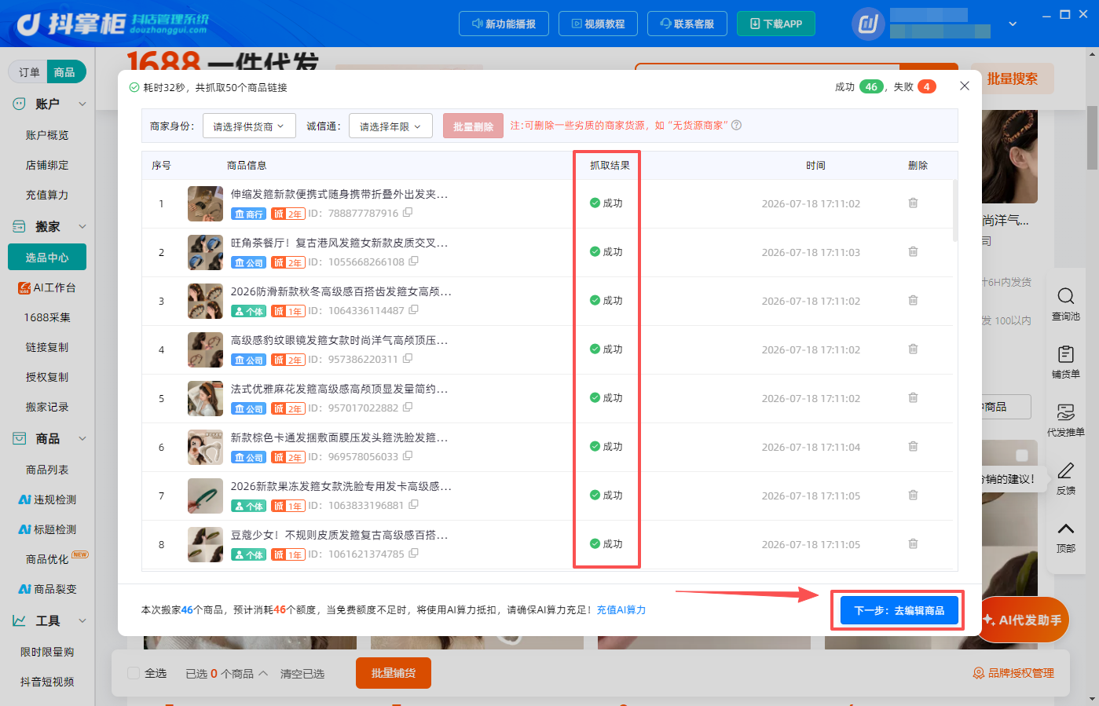Click the 批量删除 button
Screen dimensions: 1099x706
pyautogui.click(x=473, y=126)
